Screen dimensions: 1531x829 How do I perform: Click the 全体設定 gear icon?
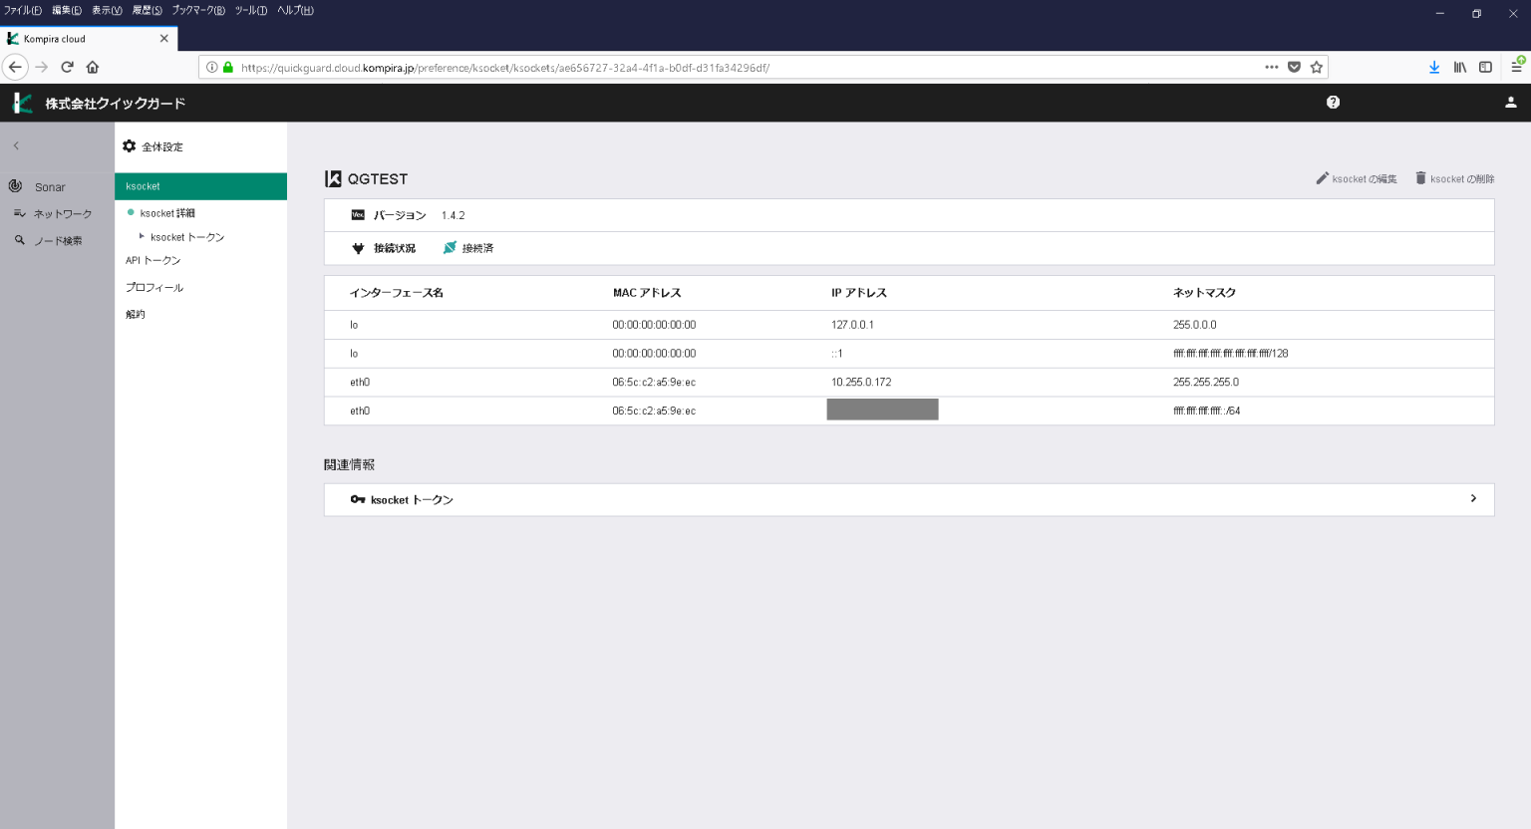[129, 145]
